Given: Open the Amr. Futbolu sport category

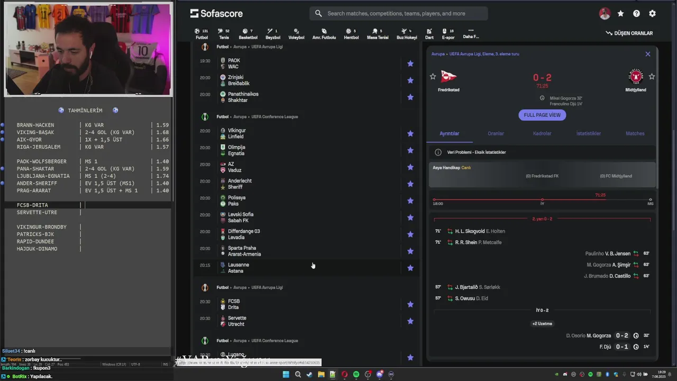Looking at the screenshot, I should pos(324,34).
